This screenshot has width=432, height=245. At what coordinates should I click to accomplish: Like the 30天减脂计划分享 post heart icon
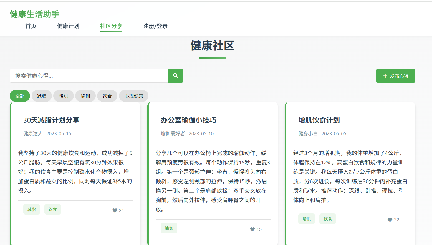115,210
